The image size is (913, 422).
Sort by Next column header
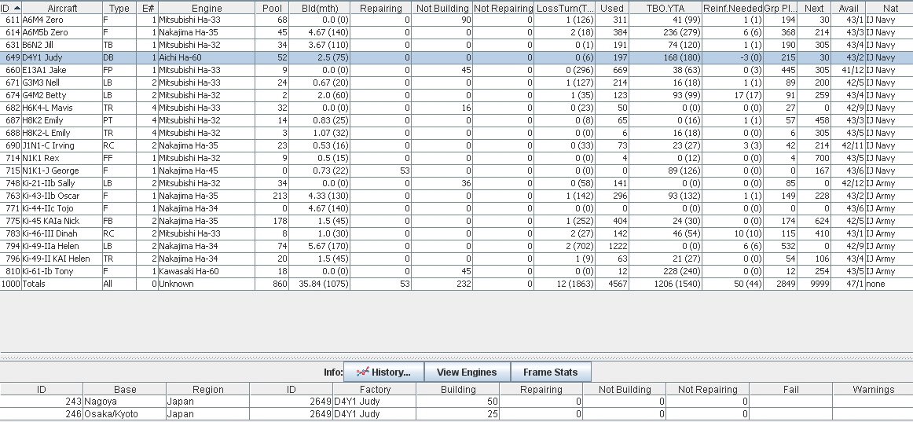coord(814,8)
